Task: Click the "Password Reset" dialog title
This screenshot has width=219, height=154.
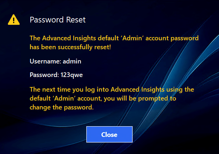Action: point(57,20)
